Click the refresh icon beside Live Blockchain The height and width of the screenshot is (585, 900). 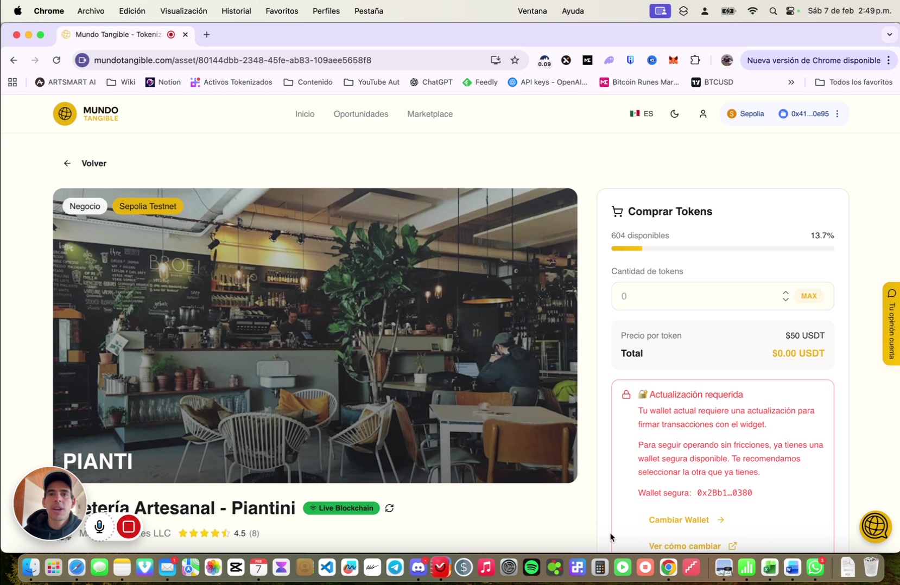[x=389, y=508]
